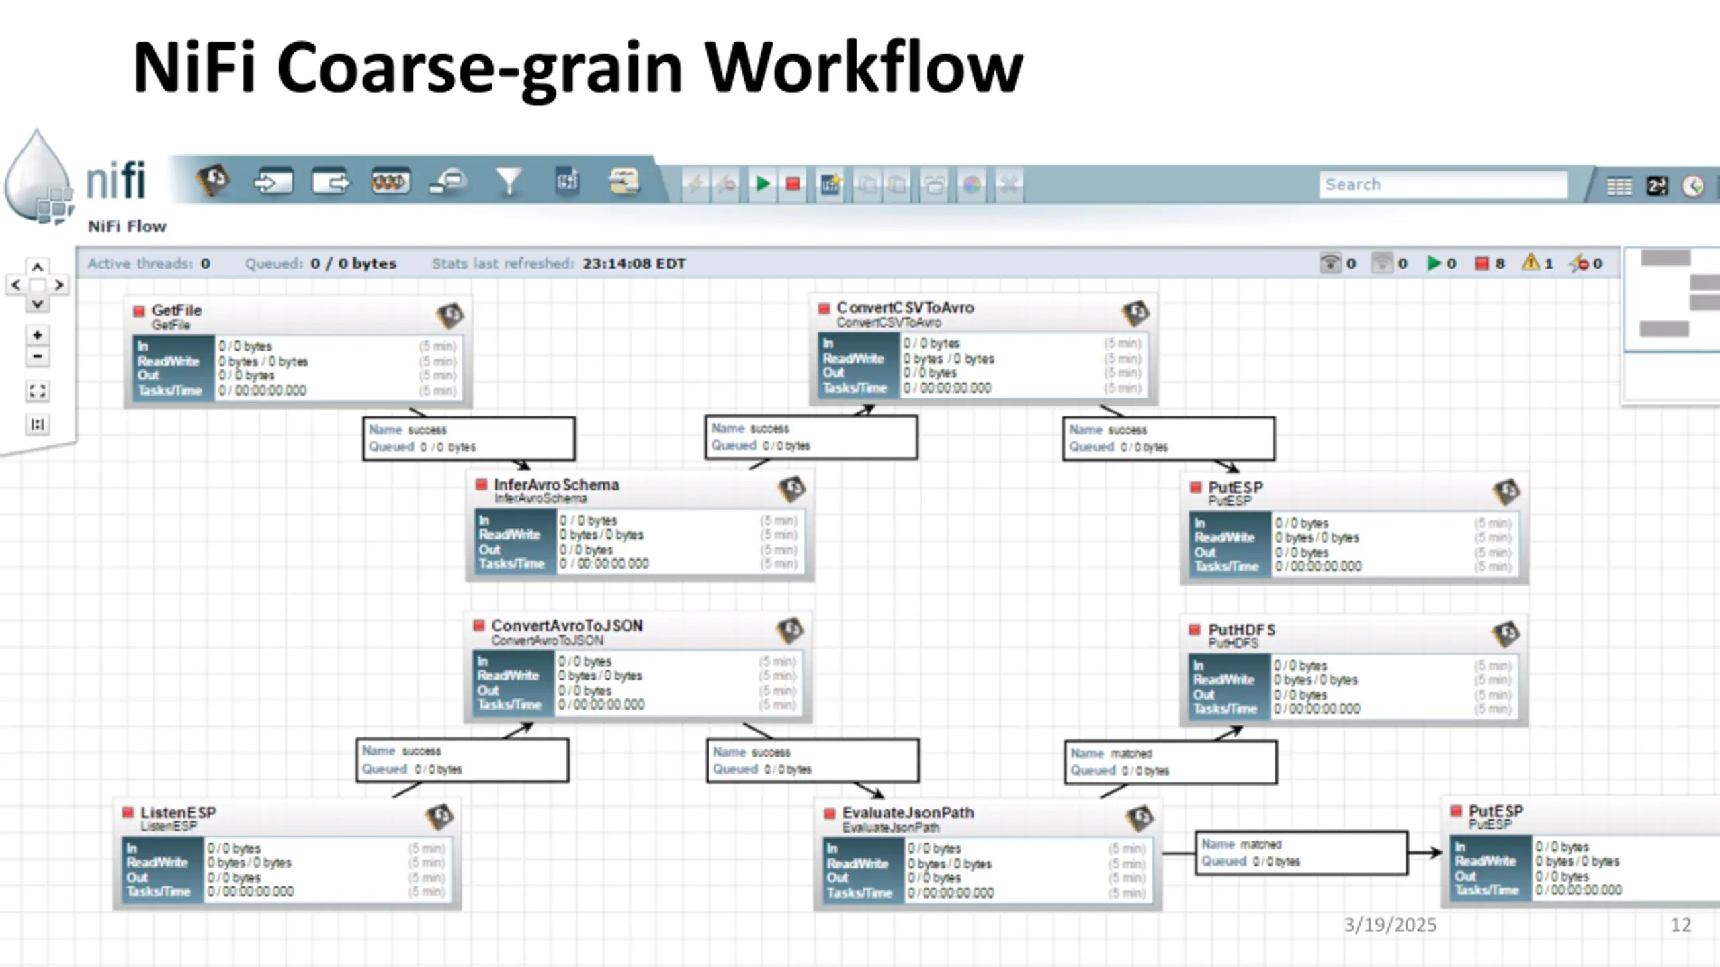The width and height of the screenshot is (1720, 967).
Task: Select the Processor tool in NiFi toolbar
Action: click(213, 181)
